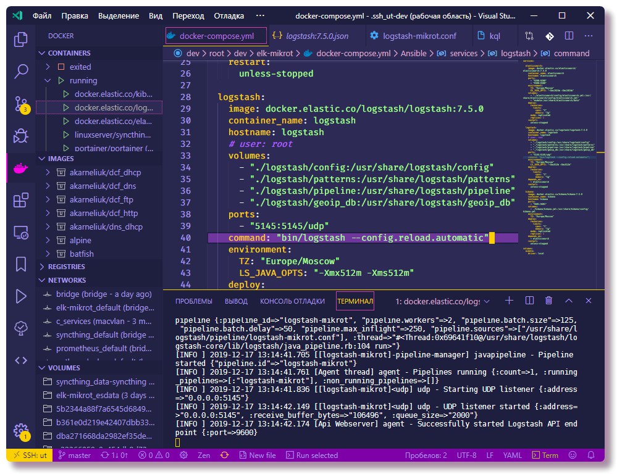Open the Run and Debug view
The height and width of the screenshot is (474, 617).
click(x=20, y=136)
